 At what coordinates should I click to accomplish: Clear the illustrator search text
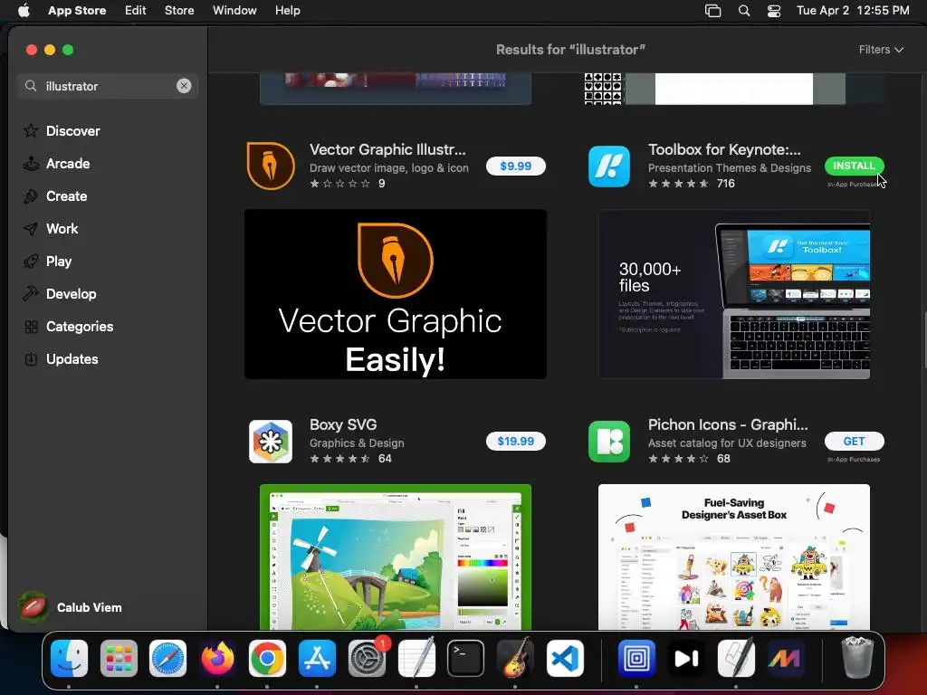pyautogui.click(x=184, y=86)
